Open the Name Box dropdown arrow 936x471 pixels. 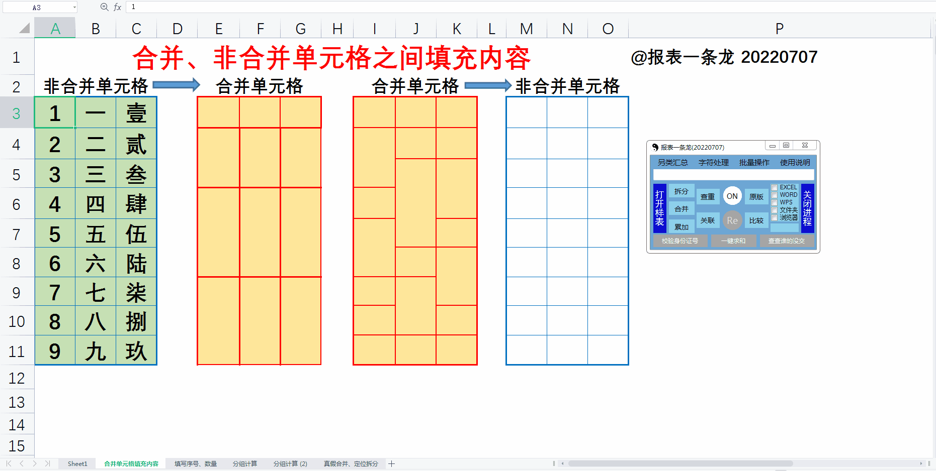tap(74, 7)
